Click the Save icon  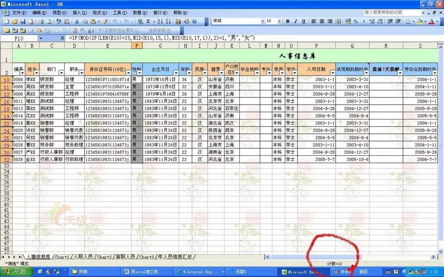pyautogui.click(x=23, y=21)
